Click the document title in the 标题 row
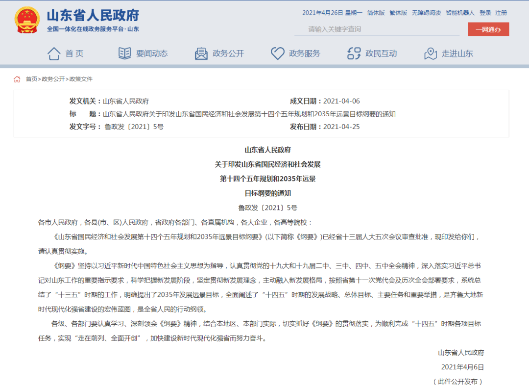This screenshot has height=390, width=529. [249, 114]
